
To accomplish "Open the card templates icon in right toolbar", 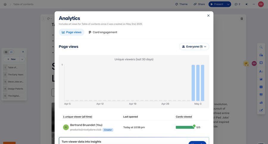I will click(x=261, y=55).
